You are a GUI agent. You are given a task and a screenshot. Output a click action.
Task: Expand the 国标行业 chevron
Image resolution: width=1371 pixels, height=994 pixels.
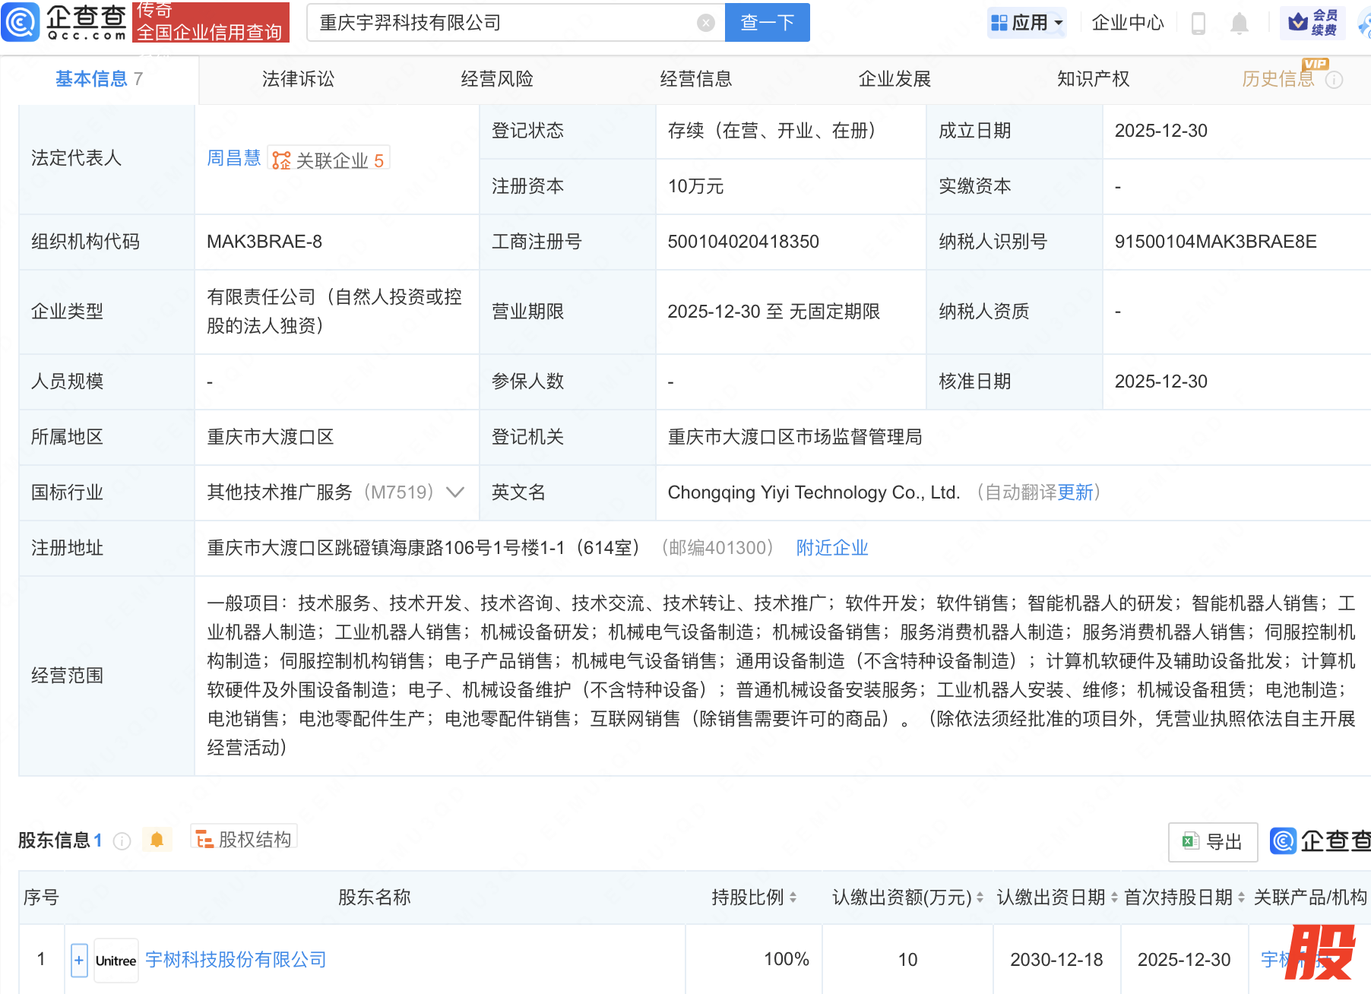pyautogui.click(x=454, y=492)
